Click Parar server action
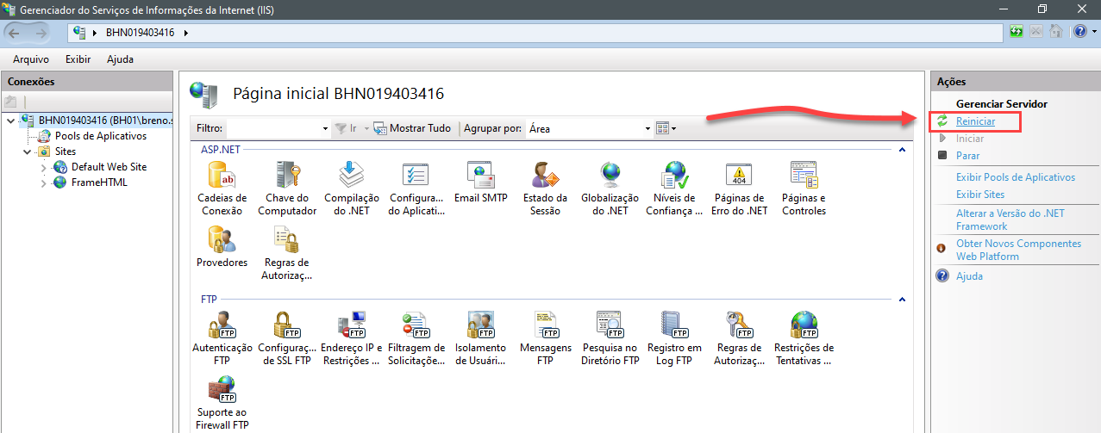This screenshot has width=1101, height=433. 967,156
